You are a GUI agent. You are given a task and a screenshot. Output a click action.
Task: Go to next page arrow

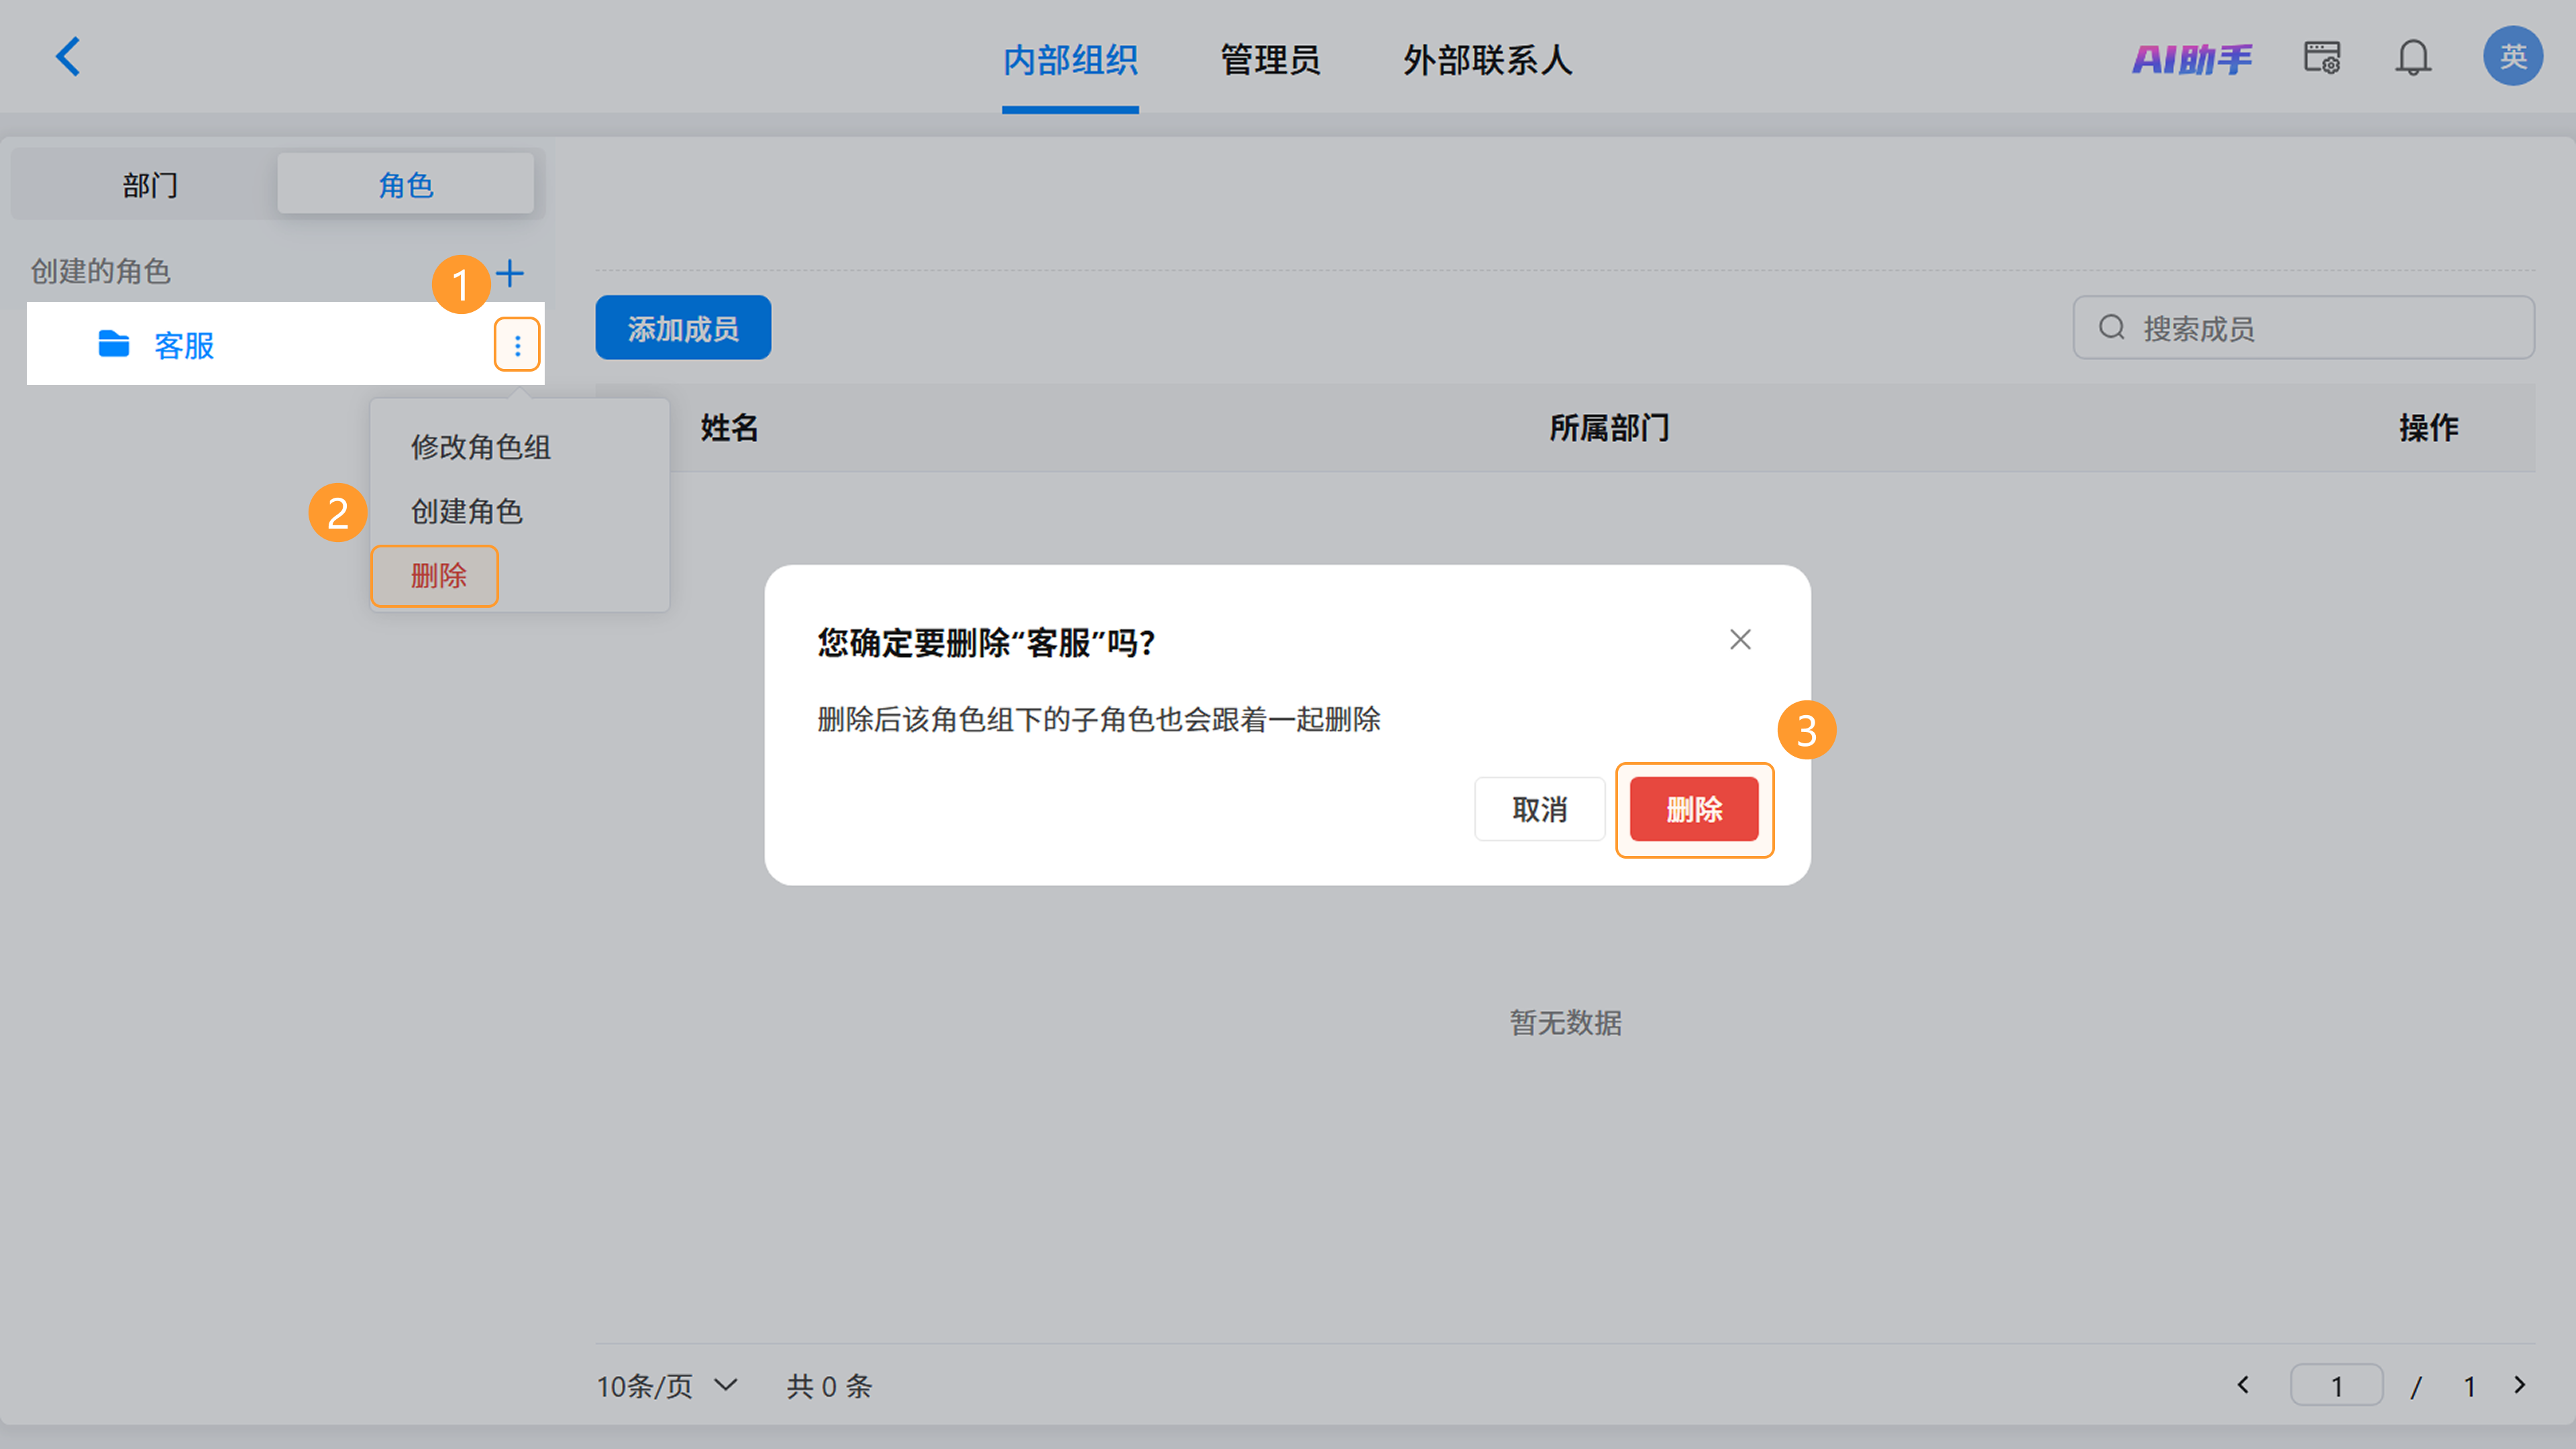(x=2519, y=1385)
